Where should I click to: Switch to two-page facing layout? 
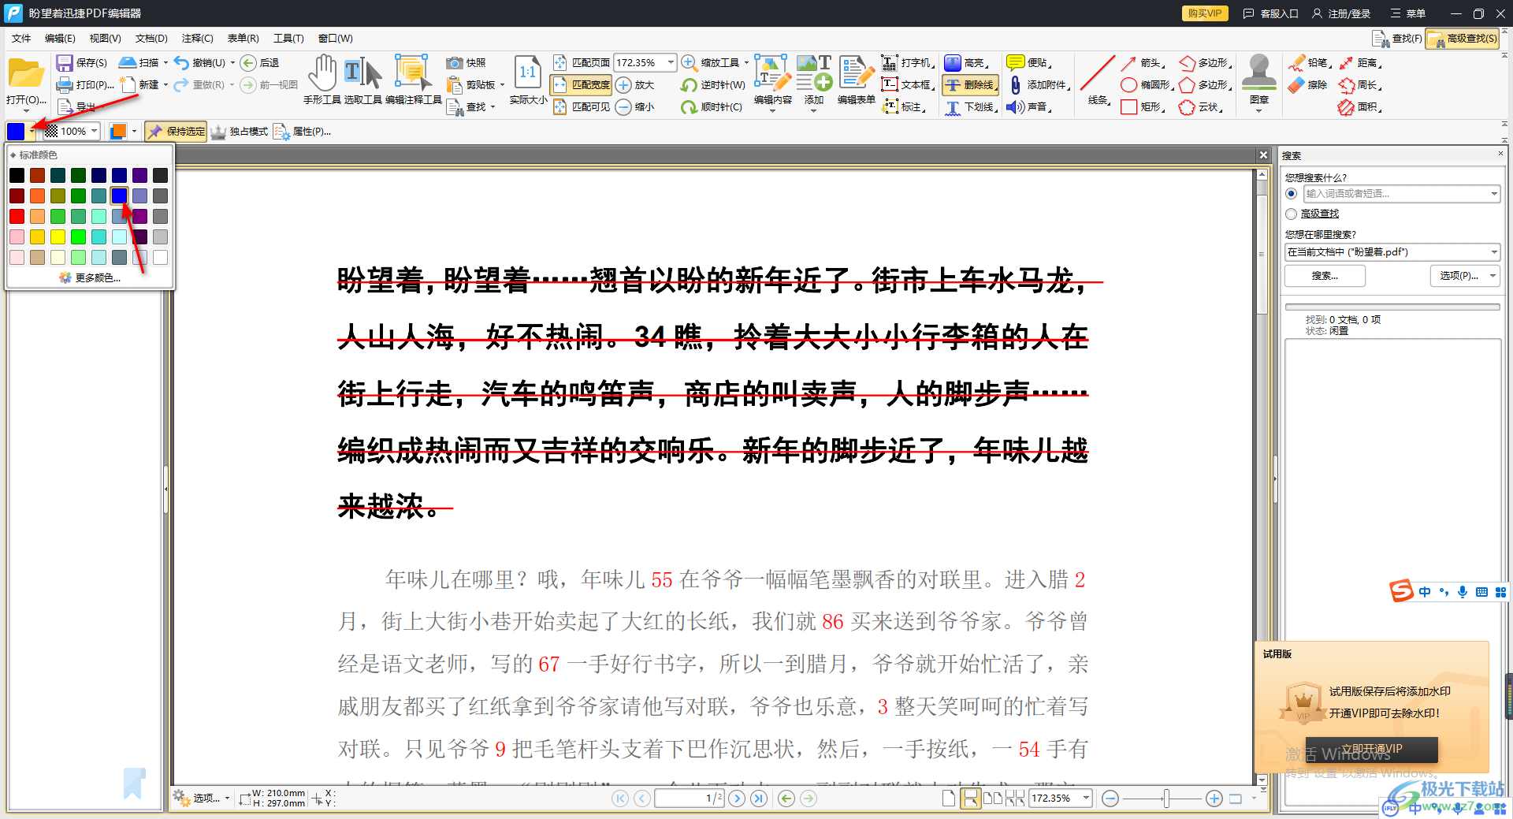(x=993, y=799)
